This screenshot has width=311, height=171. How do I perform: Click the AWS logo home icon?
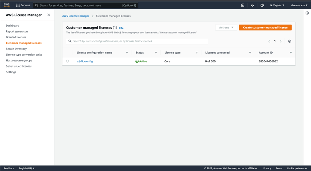7,5
